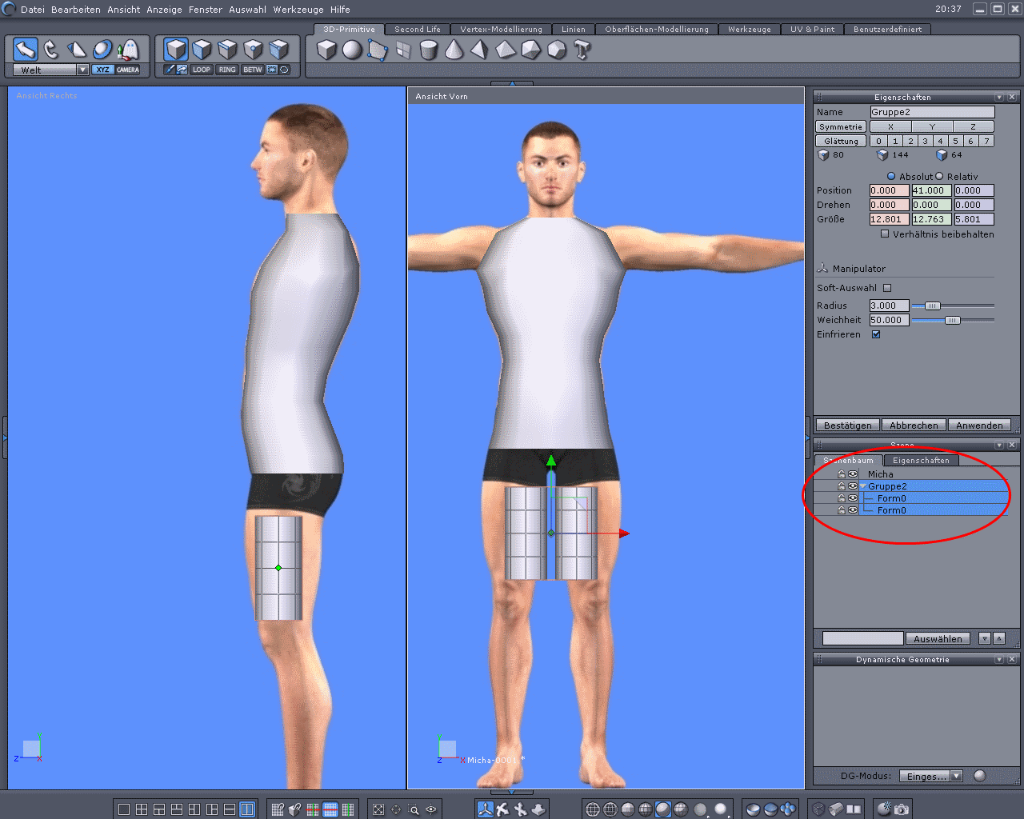Click the Bestätigen button
This screenshot has width=1024, height=819.
847,425
